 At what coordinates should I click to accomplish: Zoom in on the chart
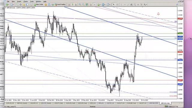point(80,4)
